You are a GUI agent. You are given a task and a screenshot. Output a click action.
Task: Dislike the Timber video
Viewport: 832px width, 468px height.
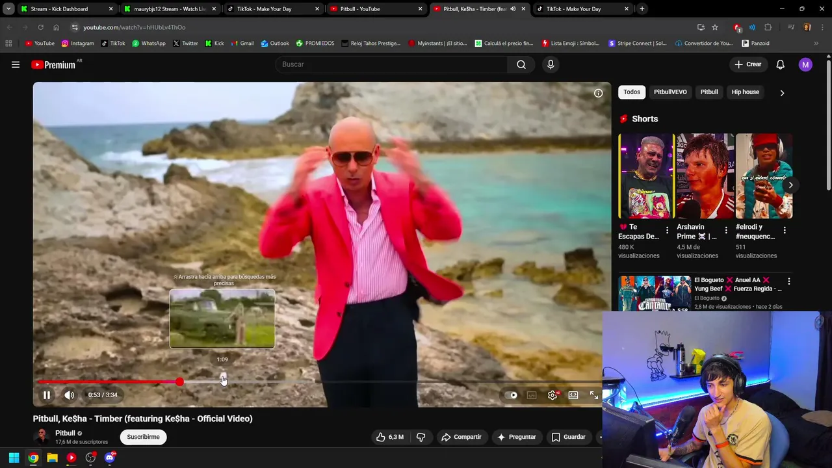421,437
